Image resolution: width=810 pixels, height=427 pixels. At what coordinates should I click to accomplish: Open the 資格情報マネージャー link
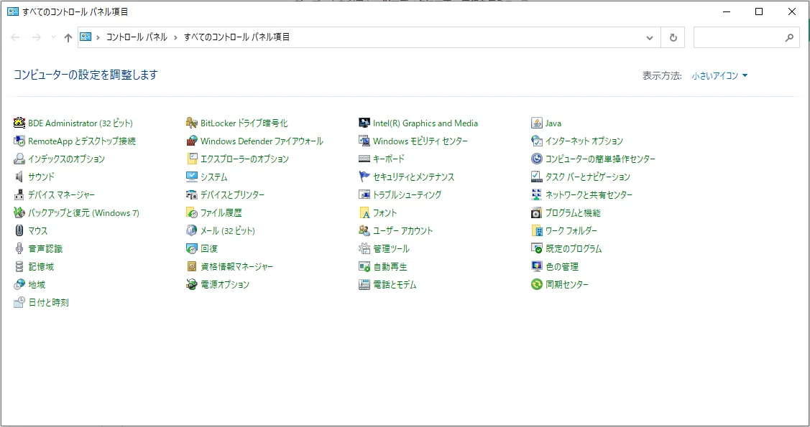(236, 267)
